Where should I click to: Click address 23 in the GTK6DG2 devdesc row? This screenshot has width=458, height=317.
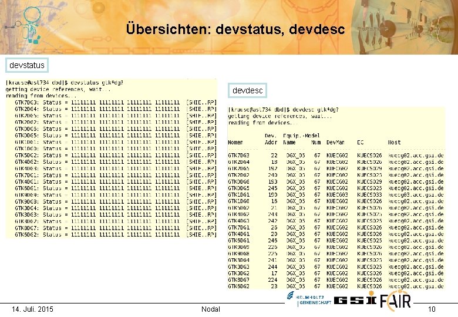point(274,286)
